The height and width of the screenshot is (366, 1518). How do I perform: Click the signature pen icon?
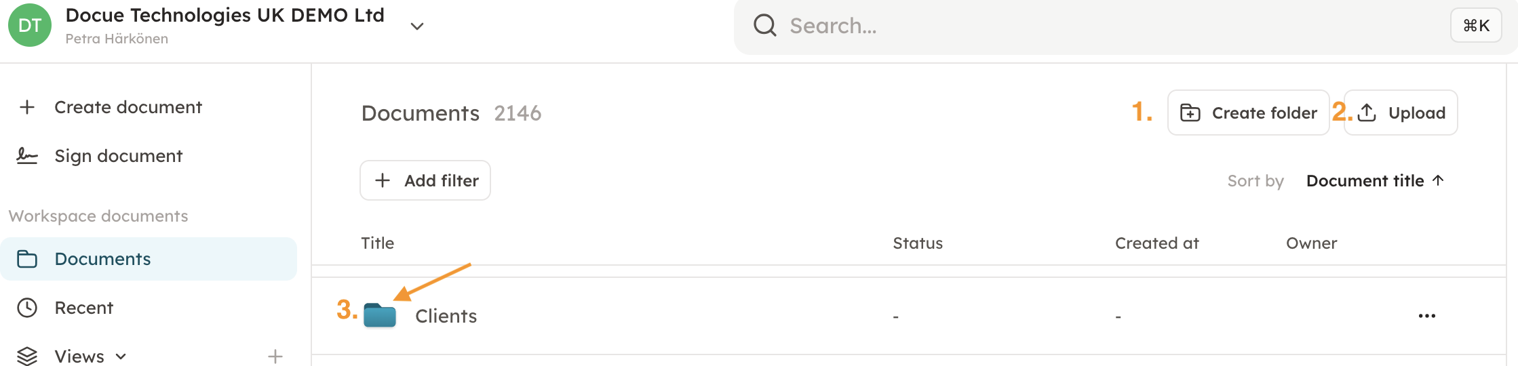[x=27, y=156]
